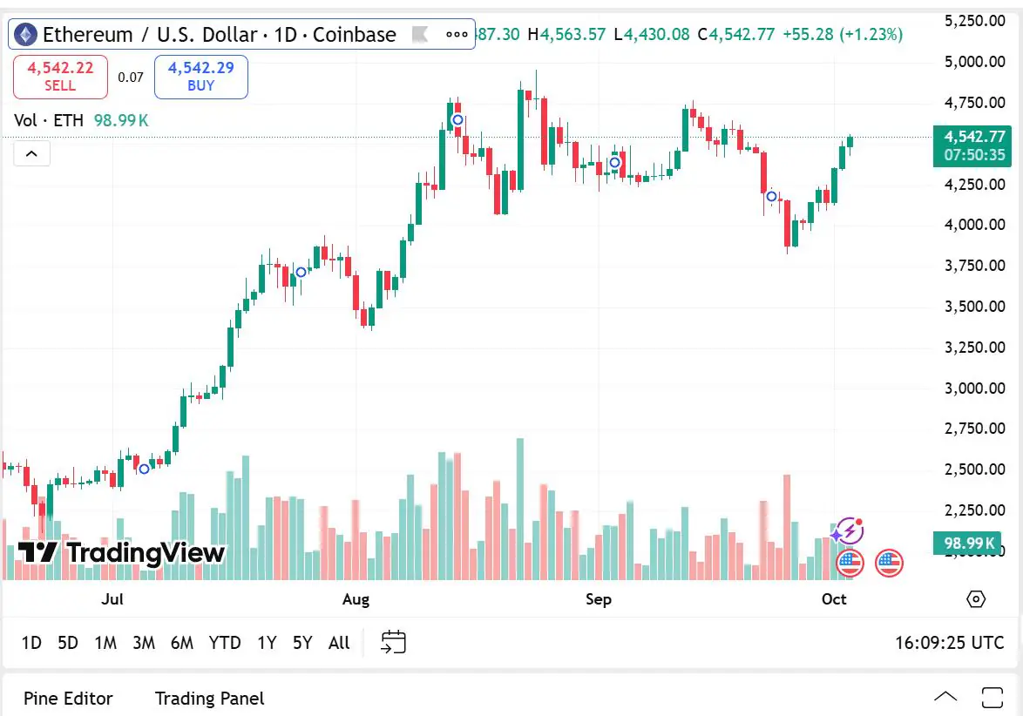Open the three-dots More menu in the legend
1023x716 pixels.
click(457, 35)
